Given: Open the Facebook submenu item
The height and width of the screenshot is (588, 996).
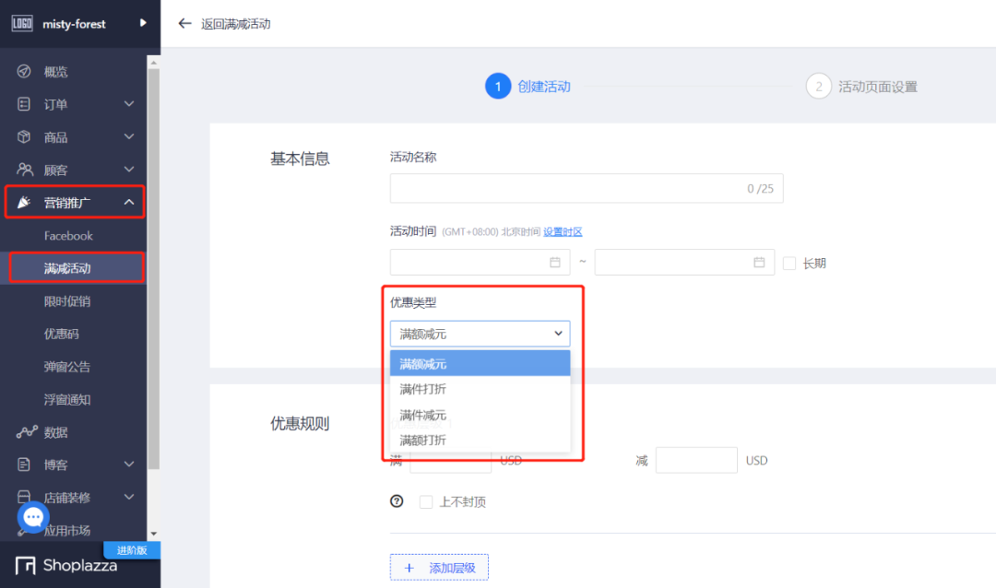Looking at the screenshot, I should [68, 236].
